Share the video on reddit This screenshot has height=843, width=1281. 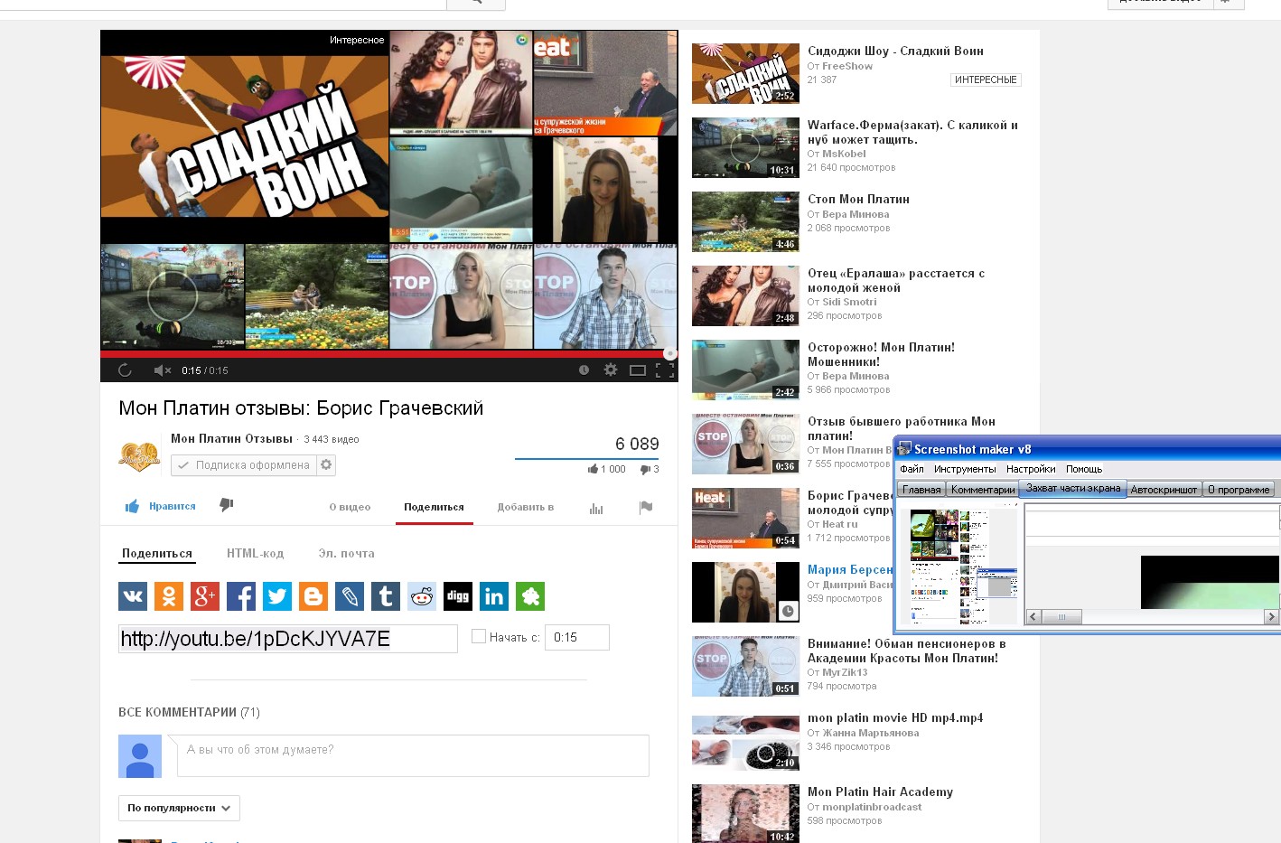pyautogui.click(x=422, y=596)
